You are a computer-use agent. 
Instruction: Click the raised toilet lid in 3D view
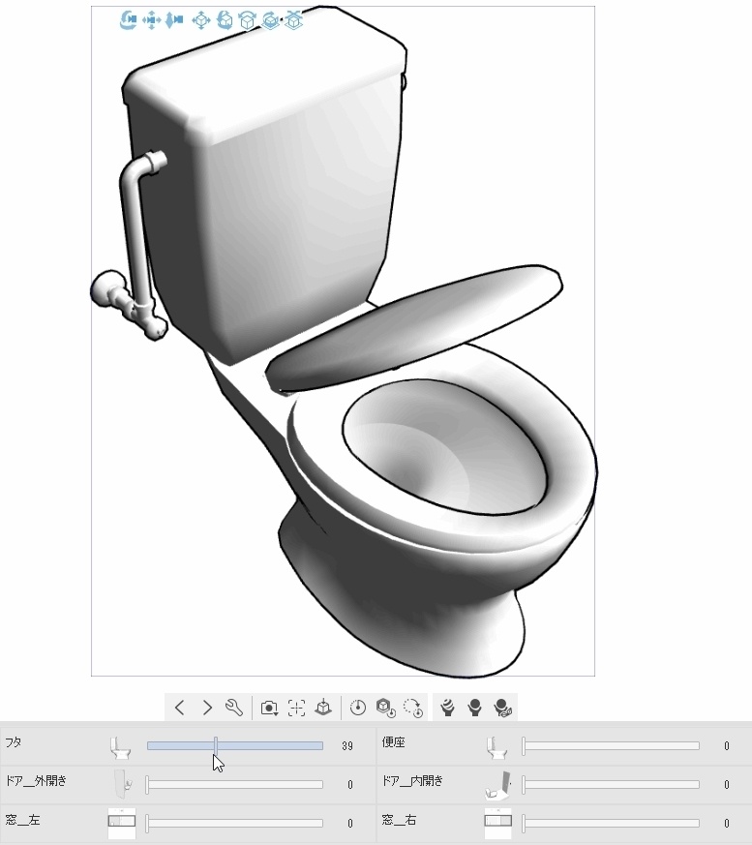pos(415,329)
